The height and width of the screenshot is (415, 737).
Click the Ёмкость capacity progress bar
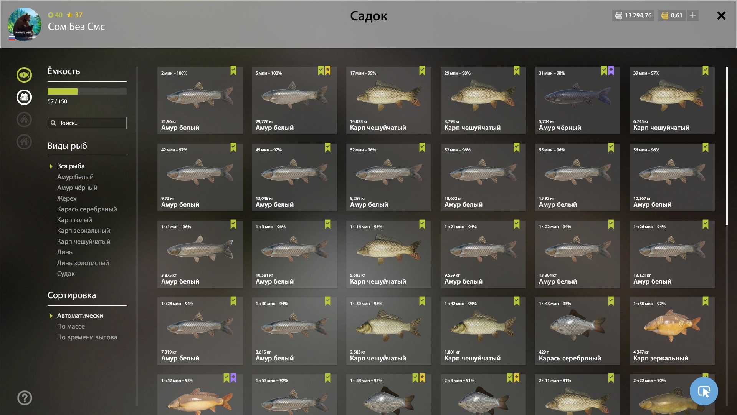point(87,91)
